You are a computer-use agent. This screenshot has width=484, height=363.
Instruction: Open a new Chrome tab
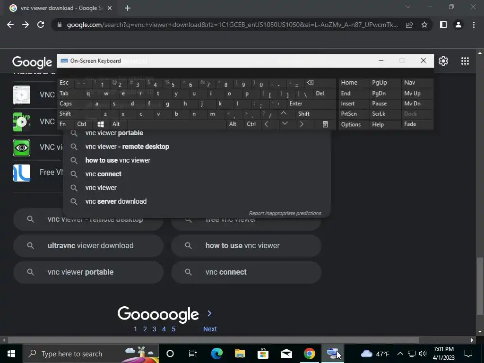[x=128, y=8]
